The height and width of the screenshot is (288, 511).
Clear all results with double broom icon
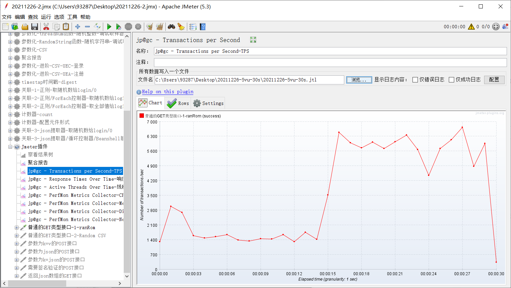coord(160,27)
